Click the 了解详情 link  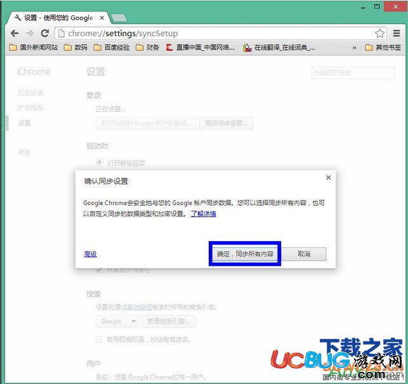pos(204,214)
